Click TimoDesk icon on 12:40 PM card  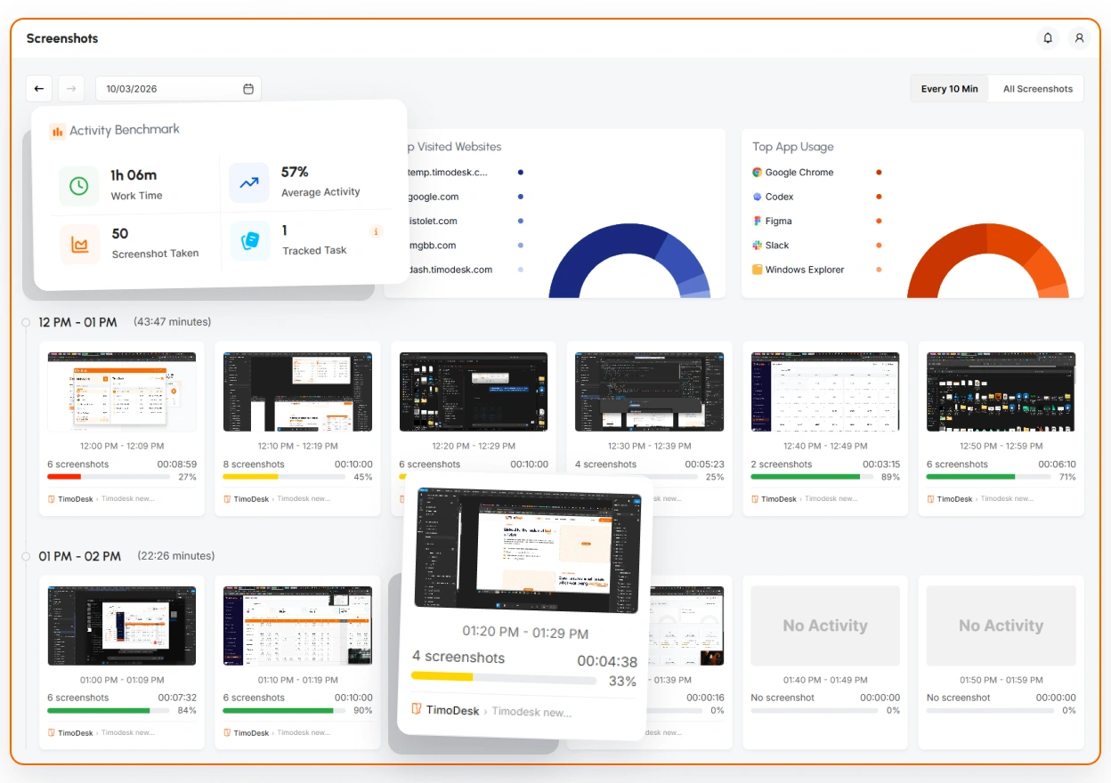755,499
